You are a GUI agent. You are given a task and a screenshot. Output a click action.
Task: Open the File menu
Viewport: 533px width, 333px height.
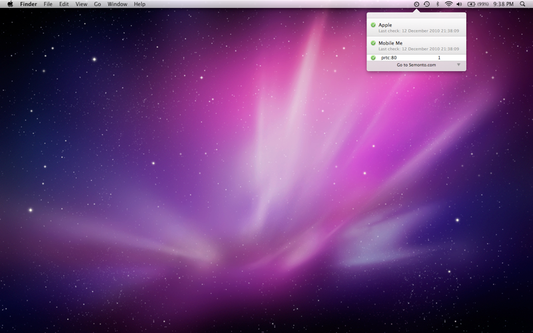pos(48,4)
